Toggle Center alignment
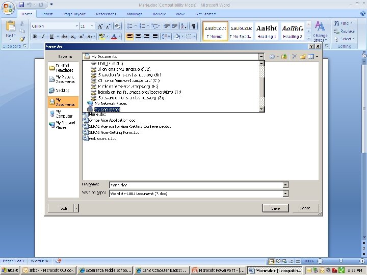This screenshot has width=367, height=275. [138, 36]
